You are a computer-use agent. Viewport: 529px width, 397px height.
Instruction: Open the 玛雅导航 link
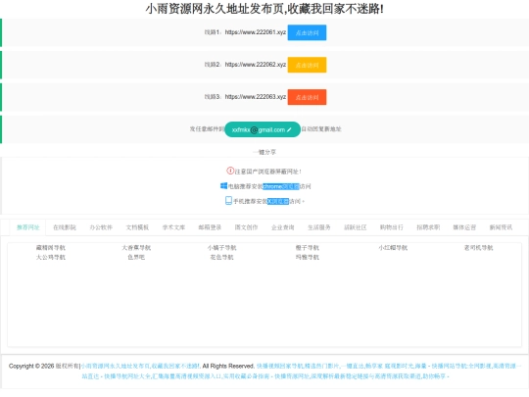coord(308,257)
